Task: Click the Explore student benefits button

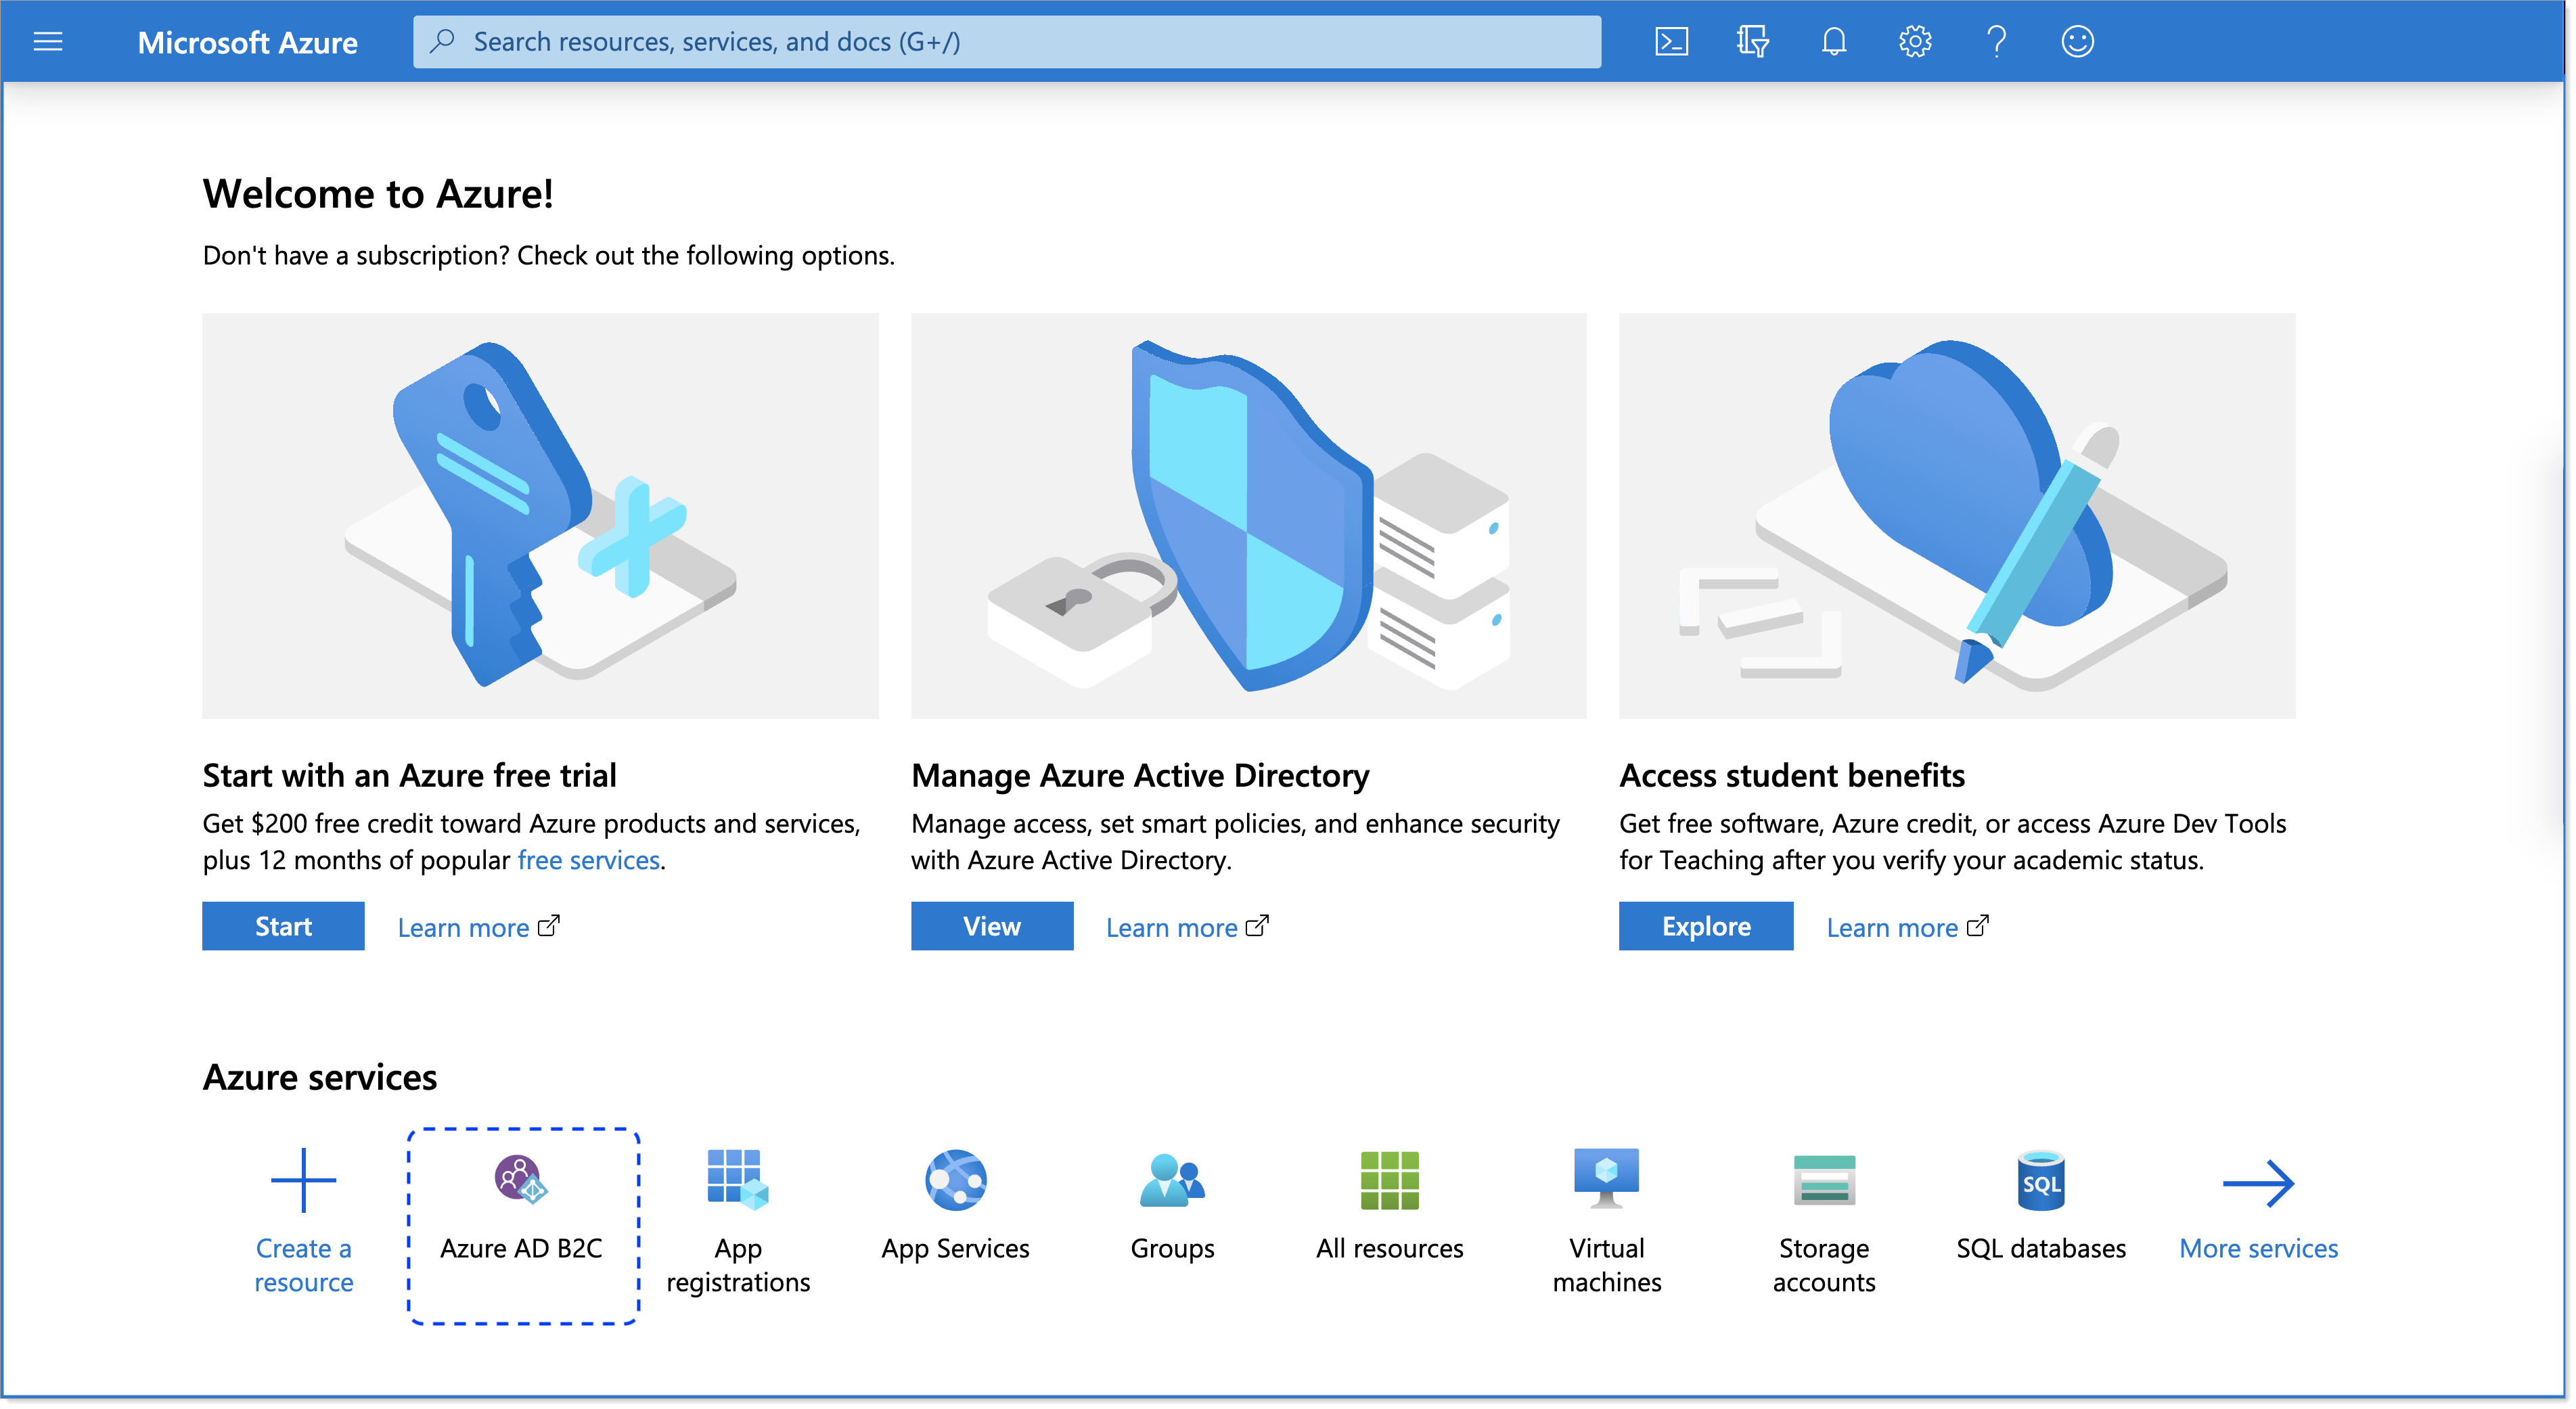Action: pyautogui.click(x=1706, y=926)
